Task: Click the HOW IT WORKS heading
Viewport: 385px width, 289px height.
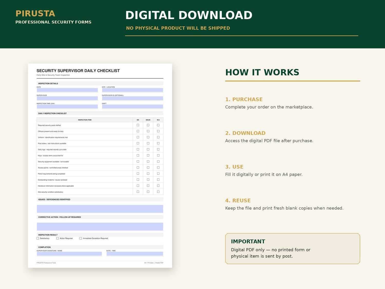Action: [x=262, y=72]
